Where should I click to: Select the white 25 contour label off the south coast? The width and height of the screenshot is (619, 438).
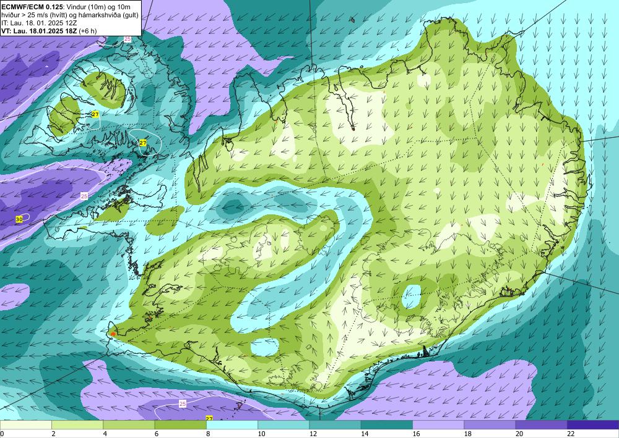pos(183,404)
